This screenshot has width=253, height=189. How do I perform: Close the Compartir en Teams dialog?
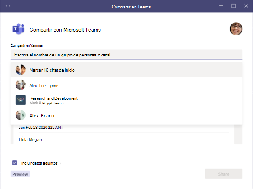click(x=246, y=6)
